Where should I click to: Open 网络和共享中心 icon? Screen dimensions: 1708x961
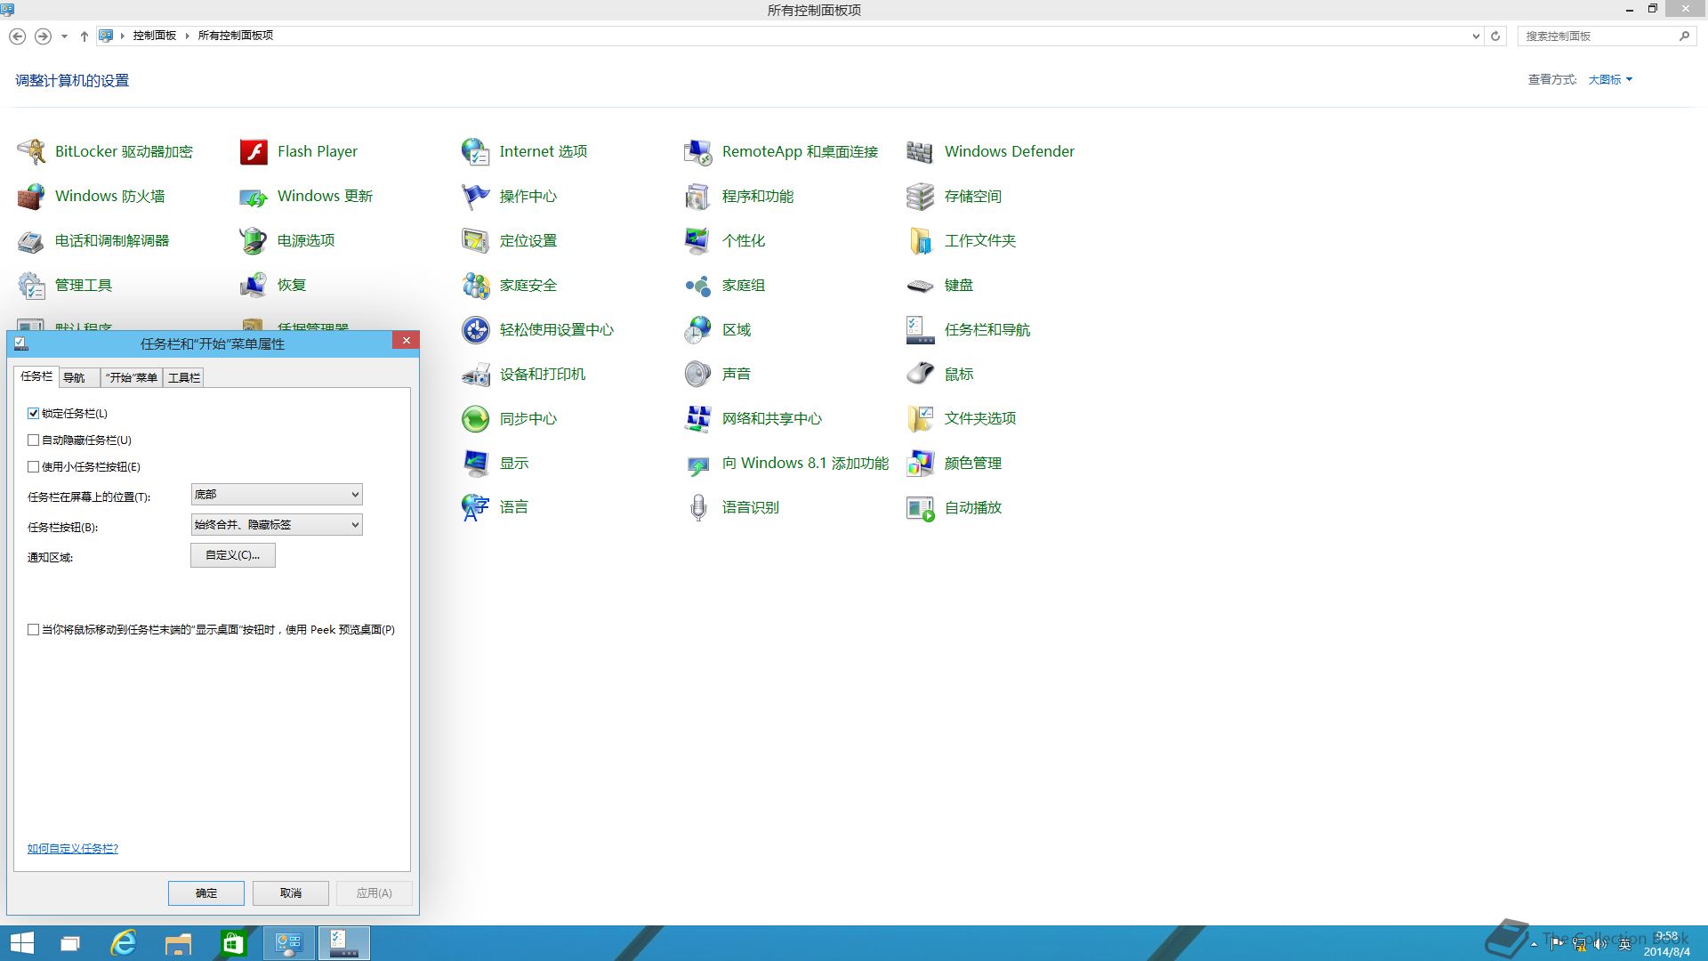(x=698, y=419)
